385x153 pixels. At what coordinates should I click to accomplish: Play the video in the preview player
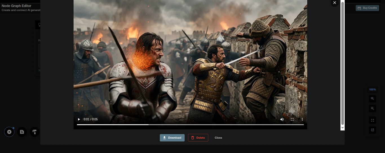pos(79,119)
